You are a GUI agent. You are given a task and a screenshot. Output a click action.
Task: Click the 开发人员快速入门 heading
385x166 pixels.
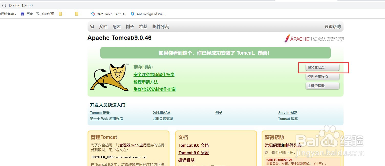click(x=108, y=105)
